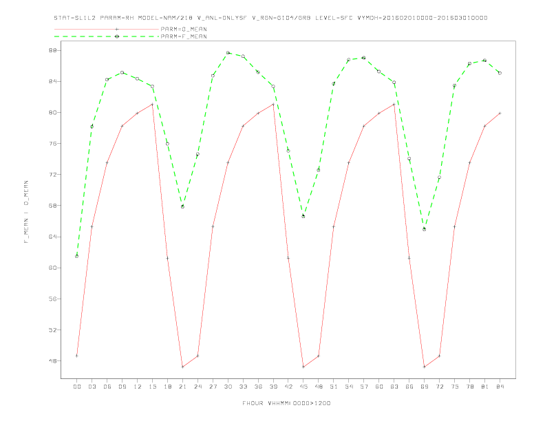545x421 pixels.
Task: Click the chart title line starting STAT=SL1L2
Action: [x=270, y=18]
